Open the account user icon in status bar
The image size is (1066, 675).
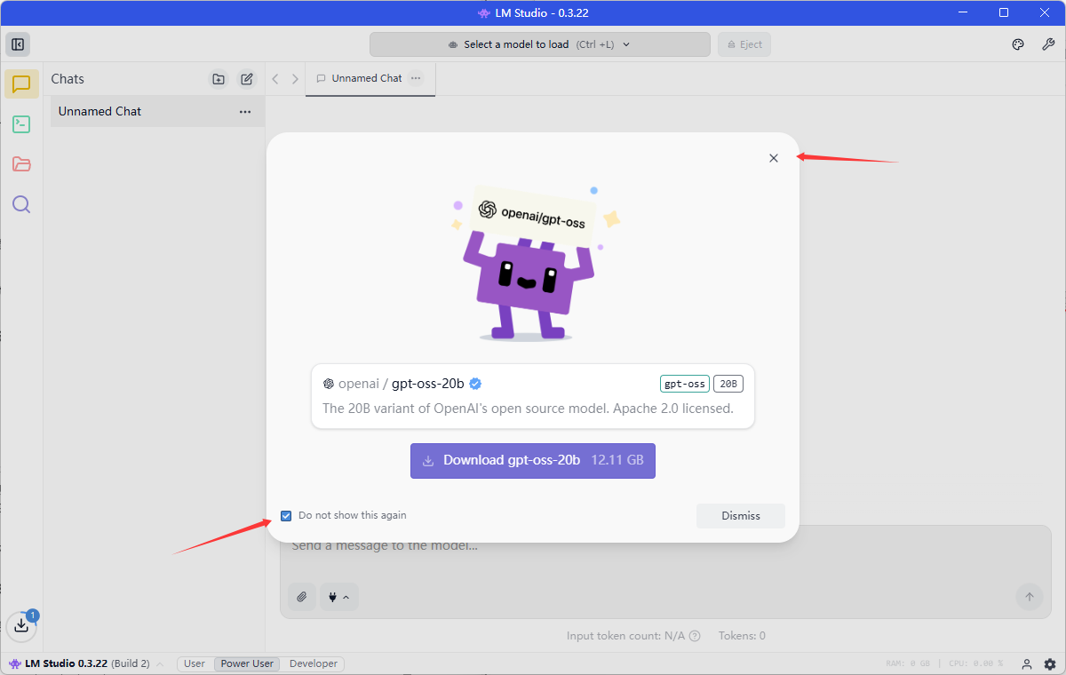(x=1027, y=664)
